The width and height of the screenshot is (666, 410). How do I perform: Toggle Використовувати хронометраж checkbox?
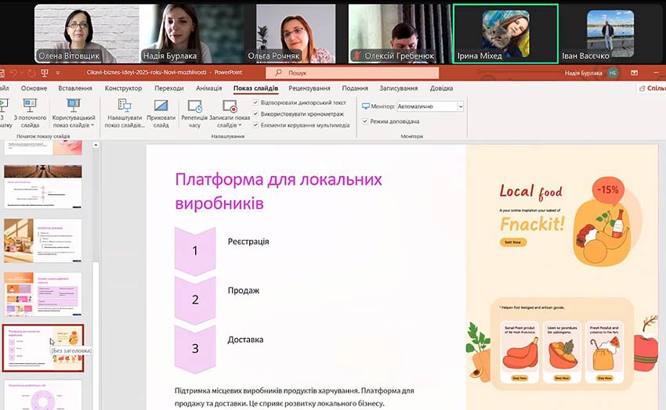point(256,114)
